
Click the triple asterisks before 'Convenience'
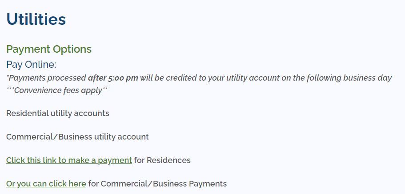(10, 89)
